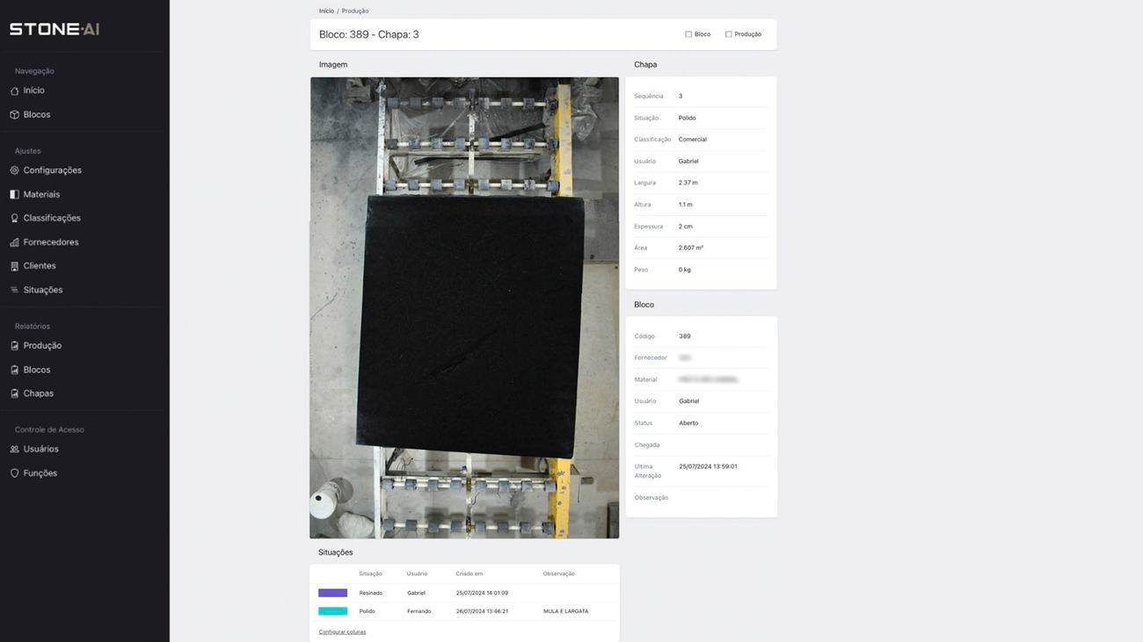
Task: Select the Clientes building icon
Action: 14,266
